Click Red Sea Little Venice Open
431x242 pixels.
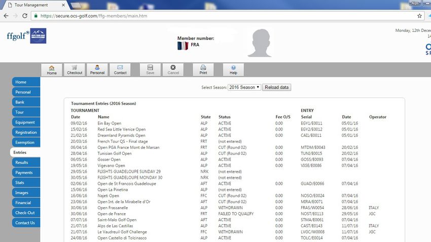122,129
